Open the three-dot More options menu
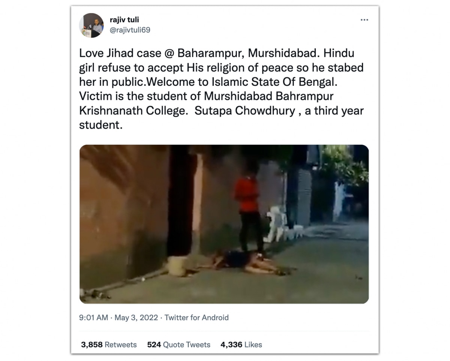 [364, 20]
